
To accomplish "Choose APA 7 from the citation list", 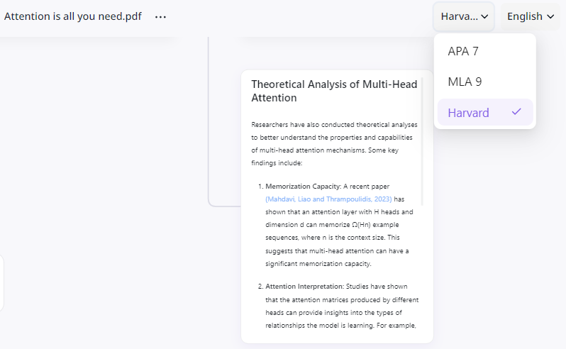I will [484, 51].
